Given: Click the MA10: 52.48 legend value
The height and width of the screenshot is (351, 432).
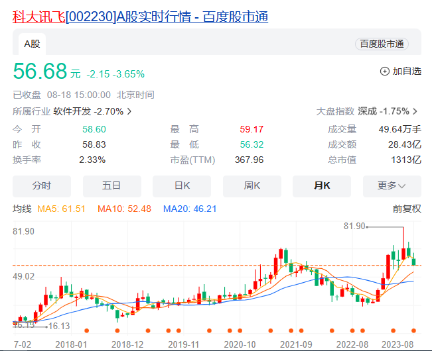Looking at the screenshot, I should point(124,209).
